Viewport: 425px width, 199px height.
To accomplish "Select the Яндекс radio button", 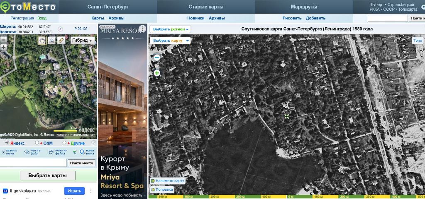I will coord(7,143).
